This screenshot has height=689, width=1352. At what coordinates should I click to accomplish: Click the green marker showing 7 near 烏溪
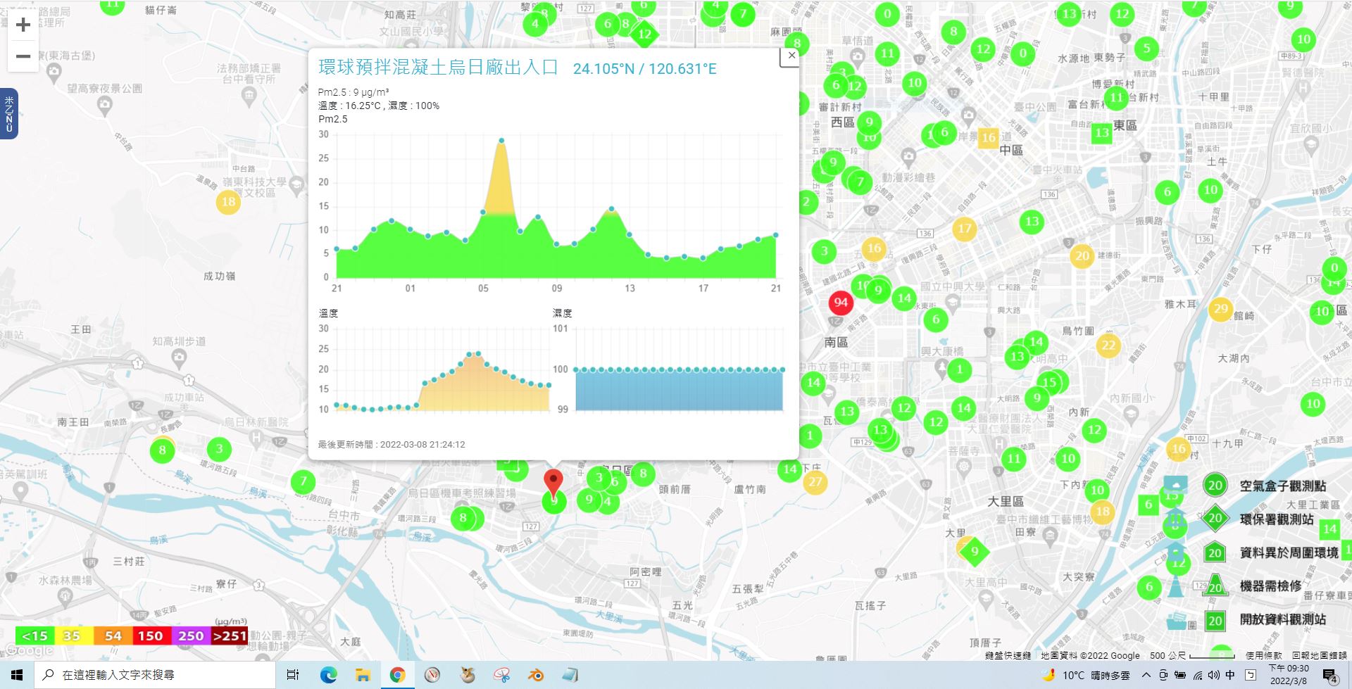click(x=303, y=482)
